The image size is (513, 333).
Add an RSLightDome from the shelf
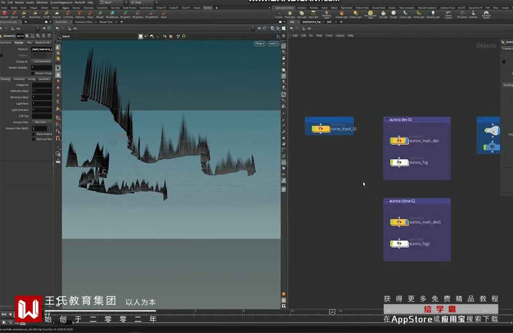[x=112, y=13]
